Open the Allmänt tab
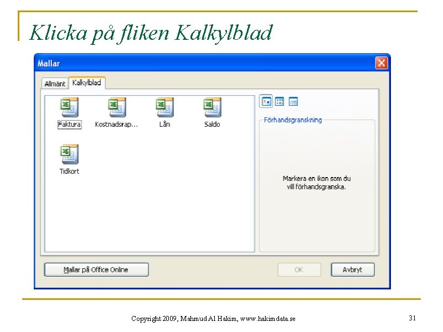443x332 pixels. (55, 84)
